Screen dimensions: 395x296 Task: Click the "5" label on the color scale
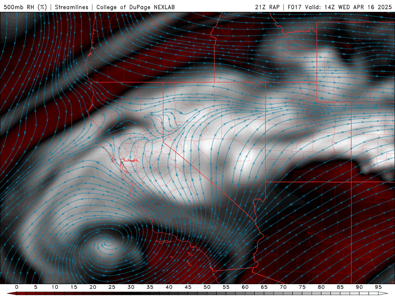click(36, 287)
